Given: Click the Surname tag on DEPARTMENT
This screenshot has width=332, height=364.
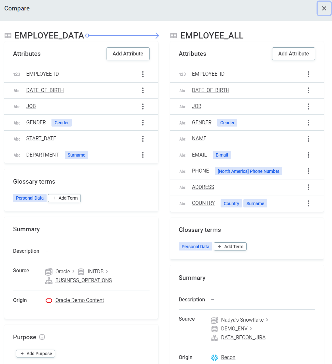Looking at the screenshot, I should click(76, 155).
